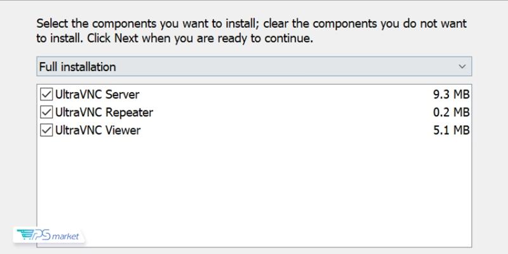
Task: Click the shopping cart icon in the watermark
Action: coord(24,234)
